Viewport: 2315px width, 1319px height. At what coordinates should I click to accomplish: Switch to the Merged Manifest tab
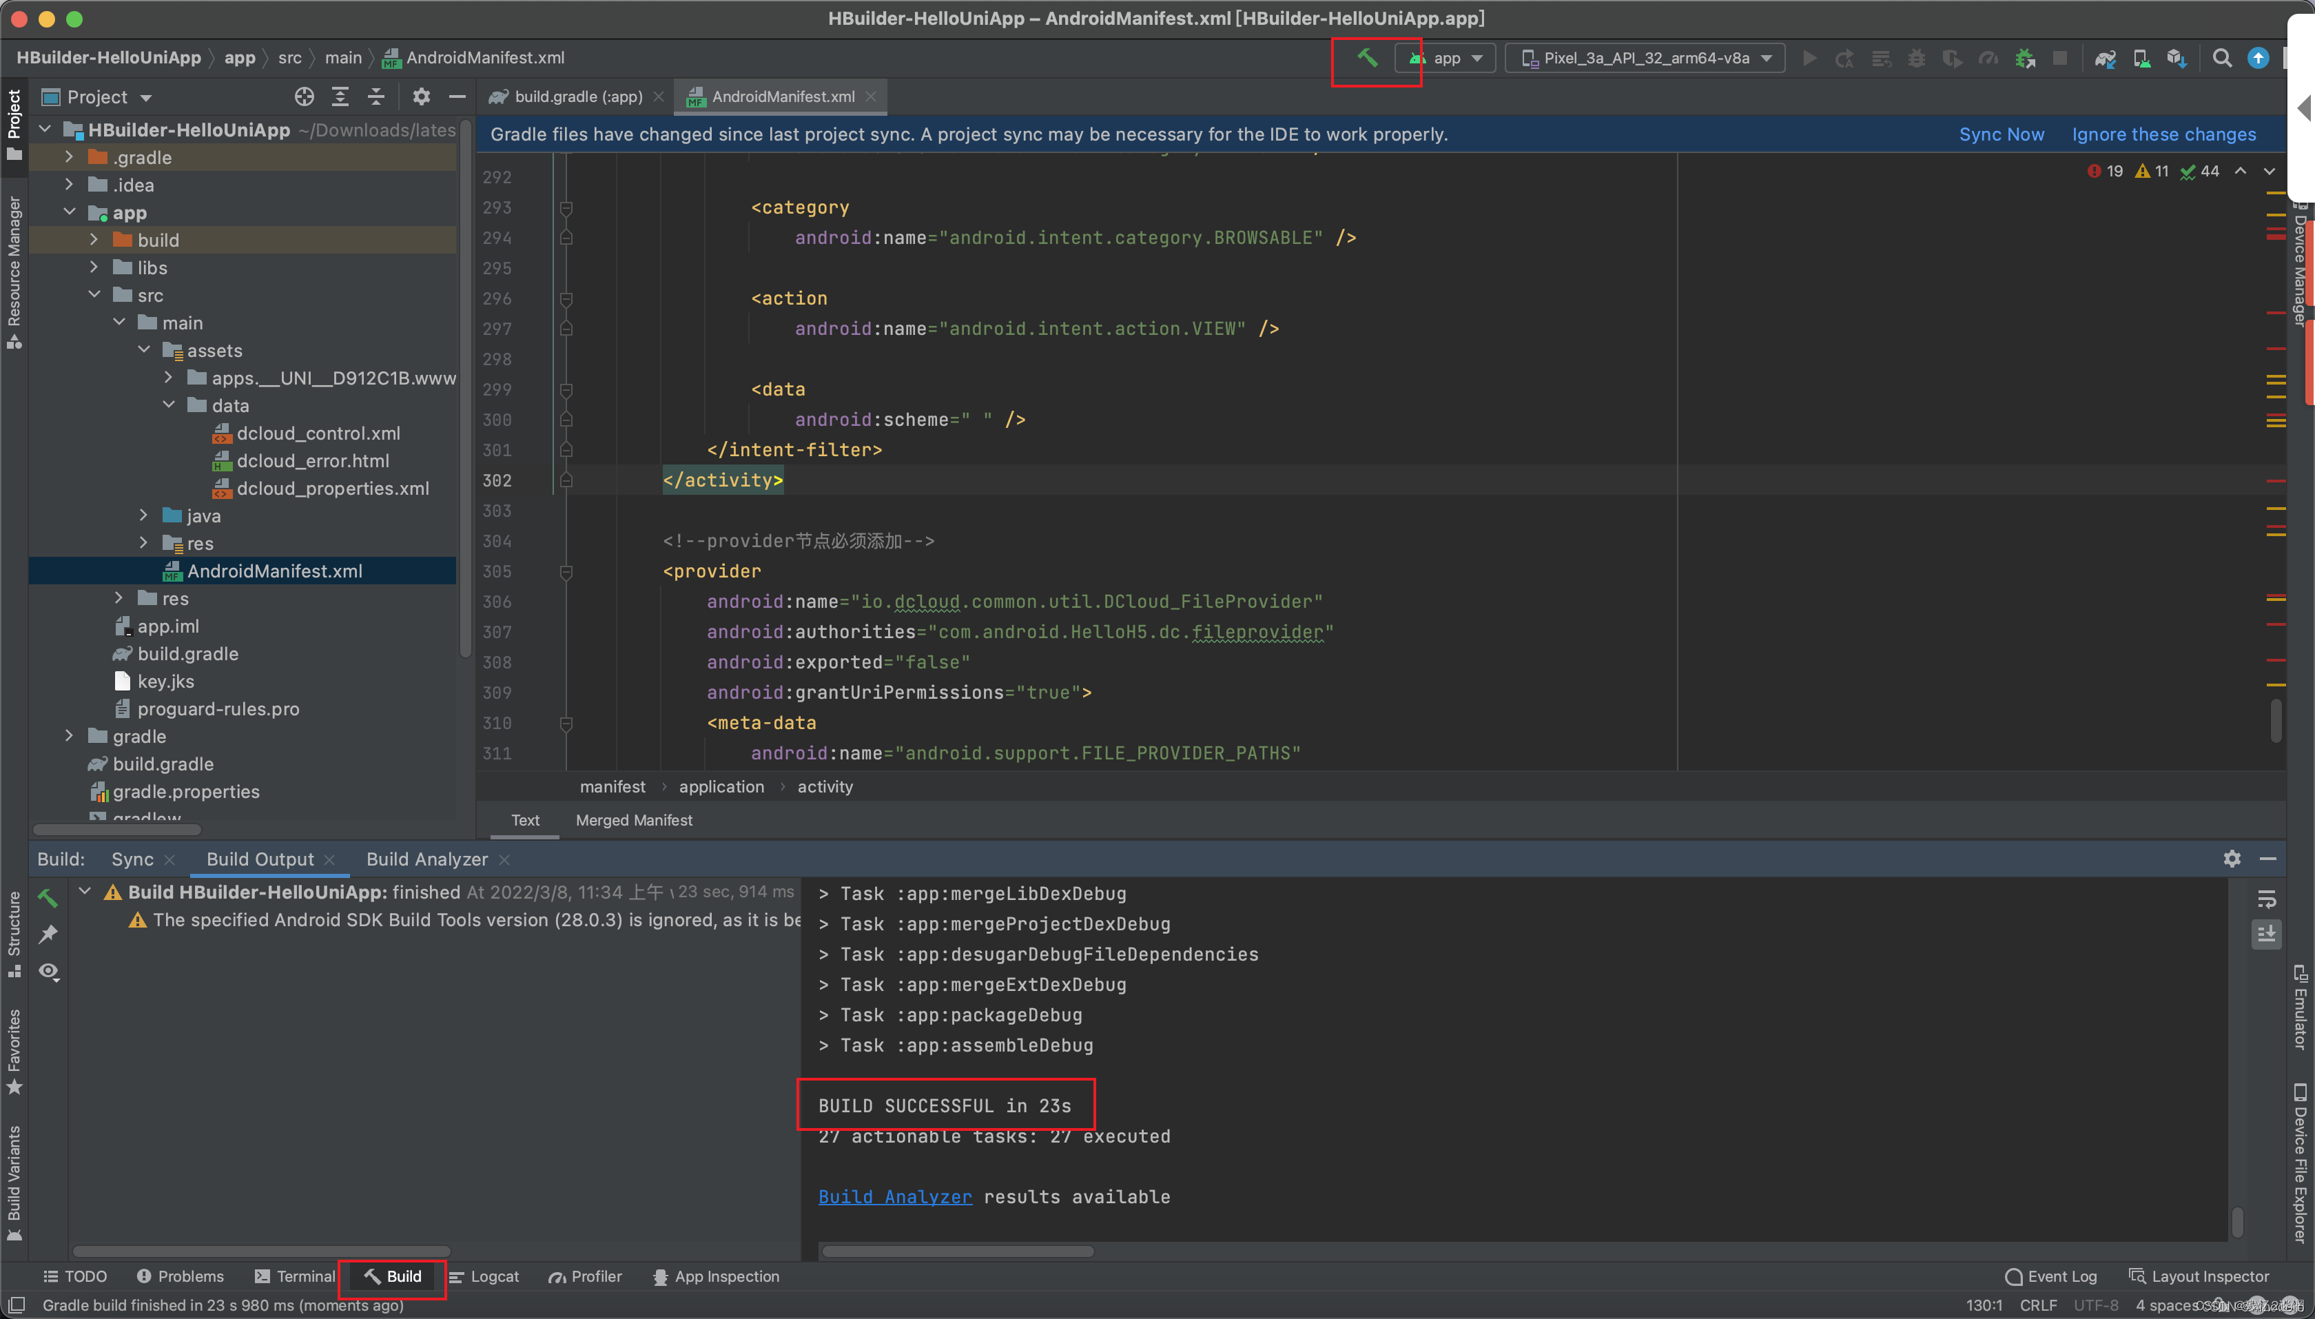coord(635,819)
